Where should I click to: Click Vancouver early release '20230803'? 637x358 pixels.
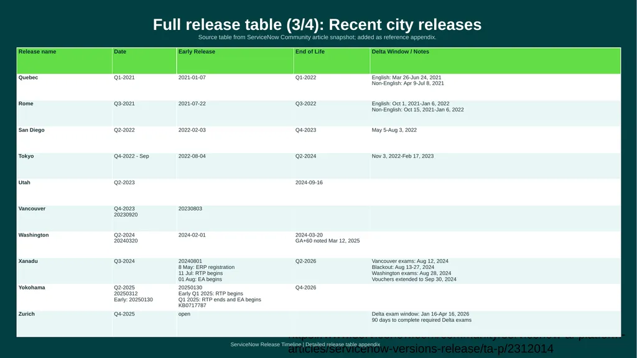coord(190,209)
